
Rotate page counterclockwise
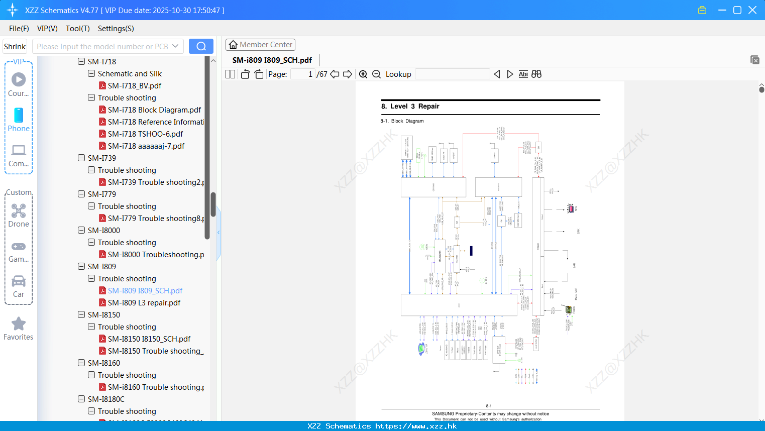(x=245, y=74)
